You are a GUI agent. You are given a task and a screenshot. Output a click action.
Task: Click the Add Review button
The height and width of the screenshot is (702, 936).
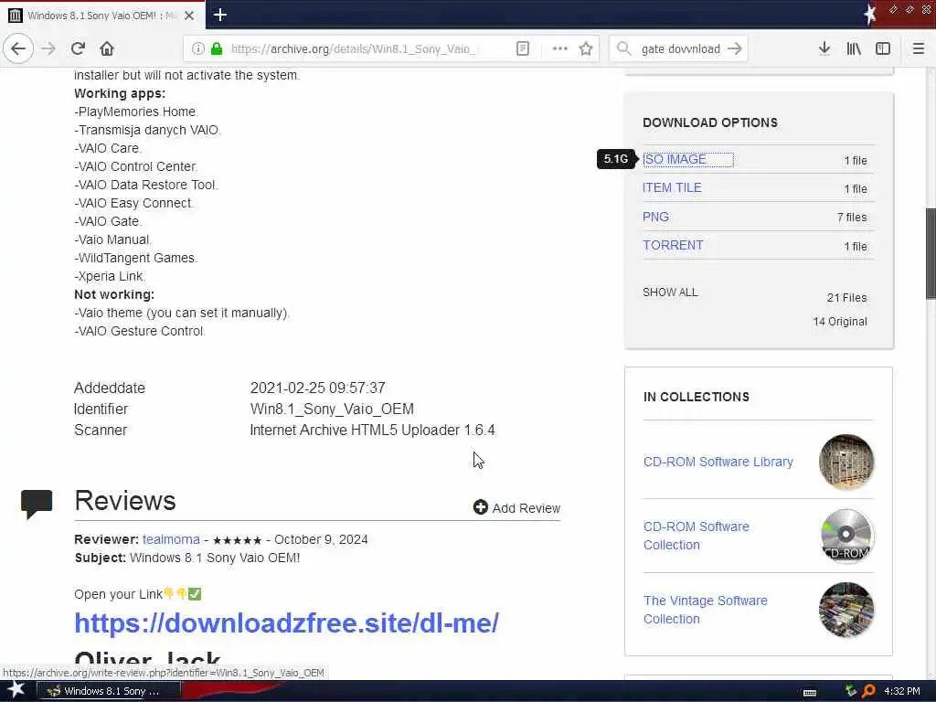[x=516, y=508]
